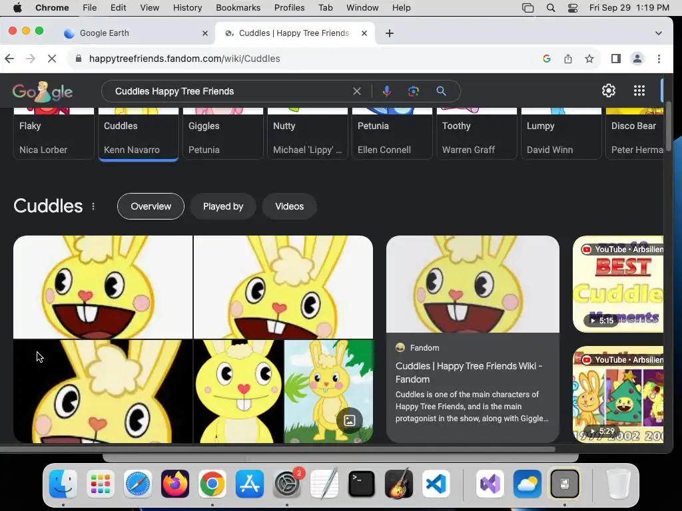Share this page via share icon
The image size is (682, 511).
pos(568,59)
